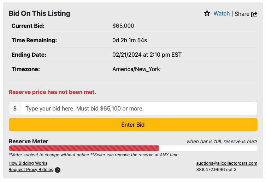
Task: Click the proxy bidding help question mark
Action: 58,170
